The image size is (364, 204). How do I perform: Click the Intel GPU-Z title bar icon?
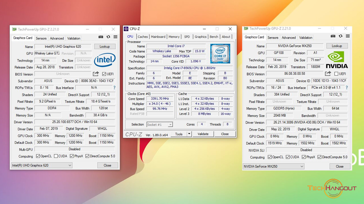15,29
